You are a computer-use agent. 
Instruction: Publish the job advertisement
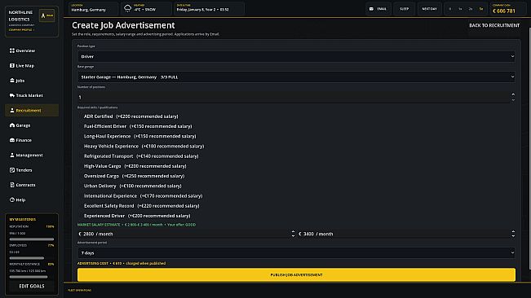click(296, 274)
